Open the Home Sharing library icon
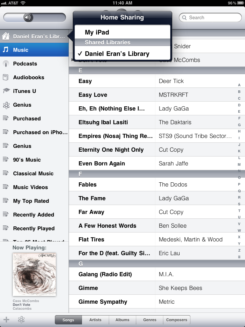The width and height of the screenshot is (245, 327). coord(6,36)
